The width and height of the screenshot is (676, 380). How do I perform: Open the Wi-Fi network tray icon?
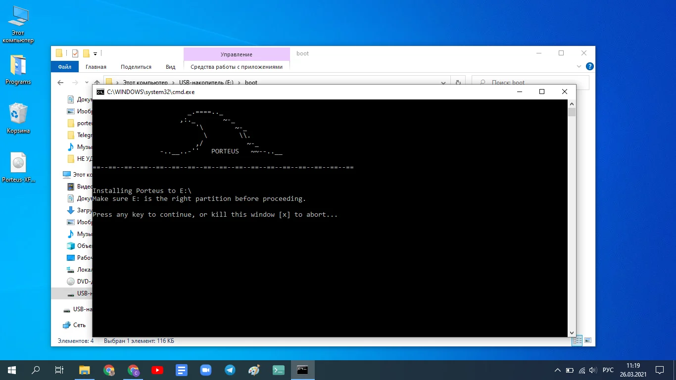(581, 370)
